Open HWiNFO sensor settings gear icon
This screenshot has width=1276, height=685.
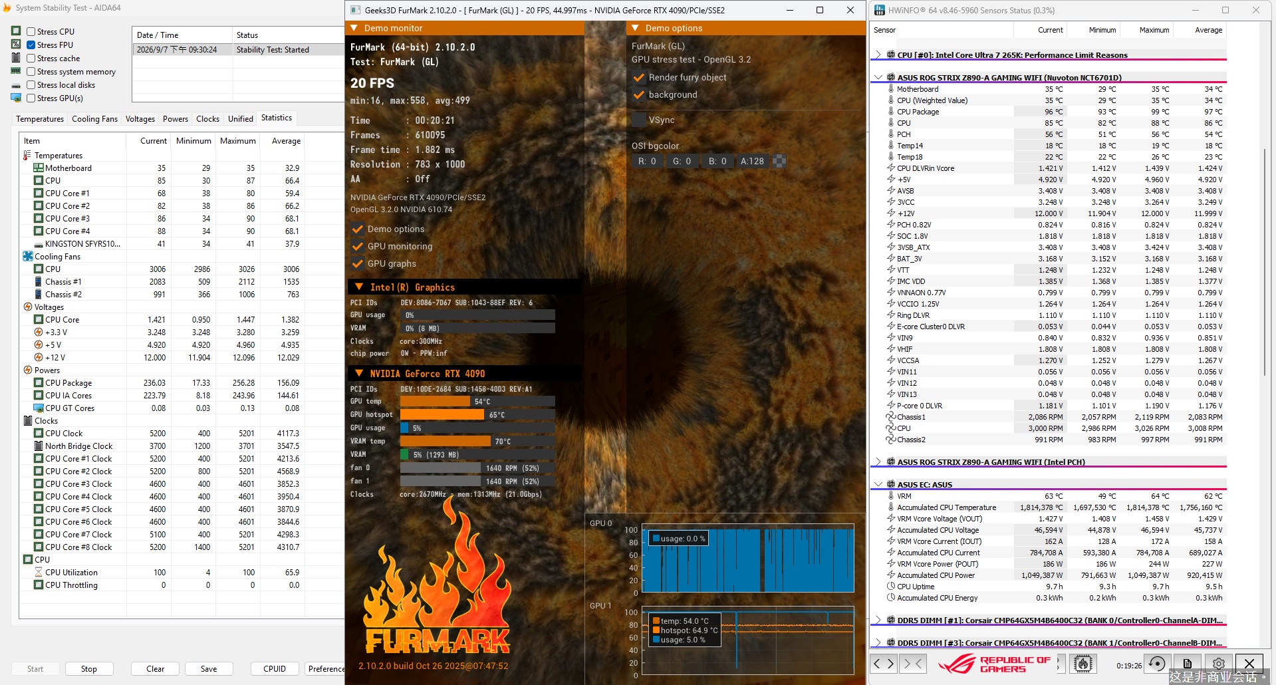pos(1219,664)
